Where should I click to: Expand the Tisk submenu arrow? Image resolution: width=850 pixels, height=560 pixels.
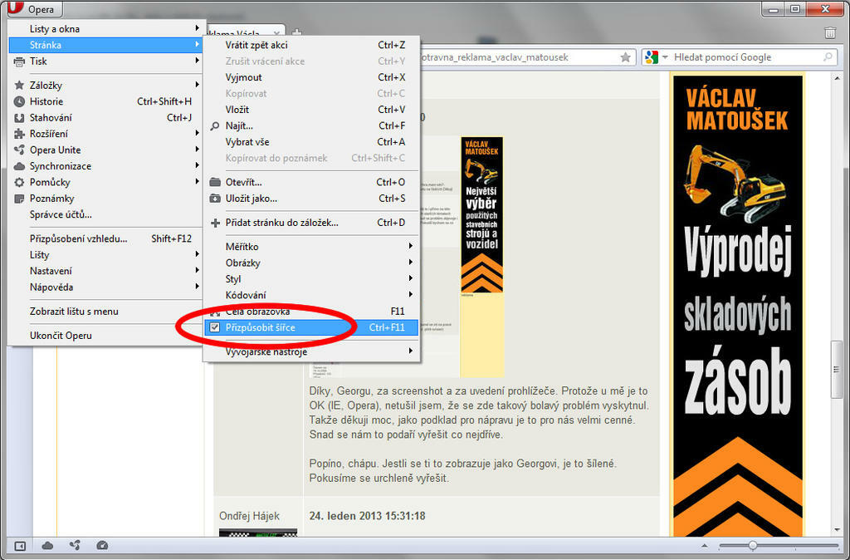[197, 61]
